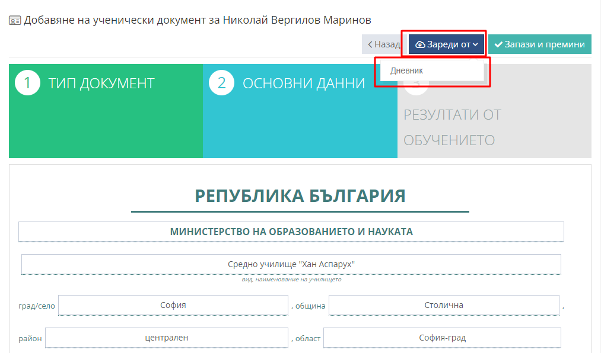
Task: Edit the община field containing Столична
Action: (444, 305)
